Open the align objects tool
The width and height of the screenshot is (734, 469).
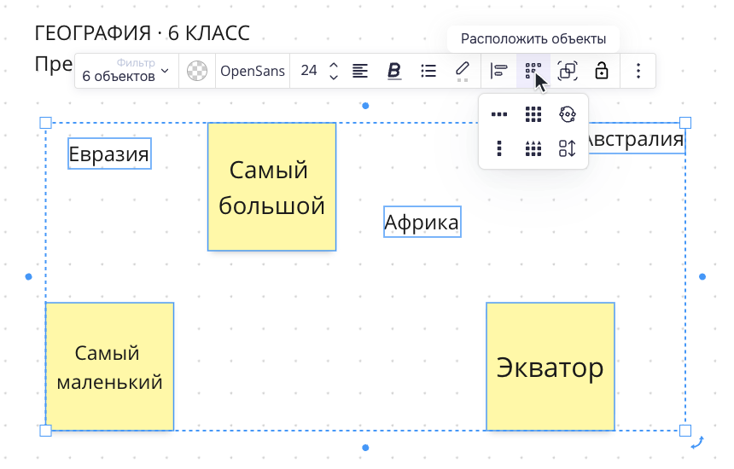pyautogui.click(x=499, y=71)
